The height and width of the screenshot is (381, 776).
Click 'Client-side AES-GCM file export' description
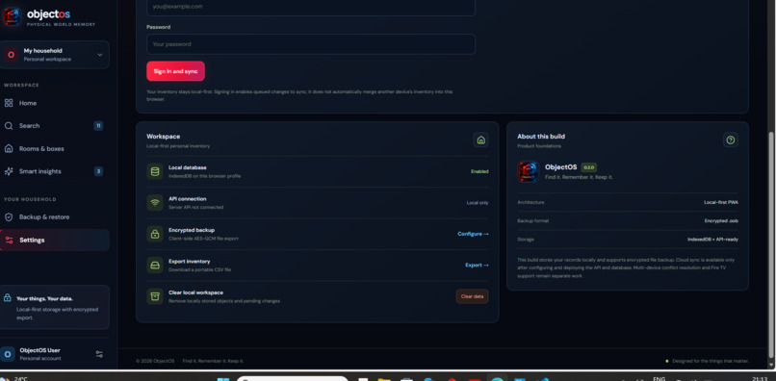(x=203, y=239)
